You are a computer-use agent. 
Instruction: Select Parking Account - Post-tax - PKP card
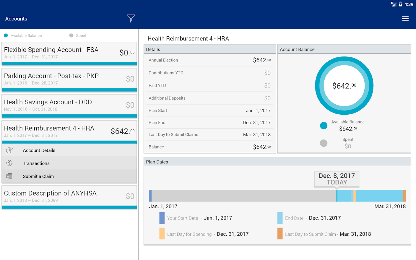click(69, 80)
